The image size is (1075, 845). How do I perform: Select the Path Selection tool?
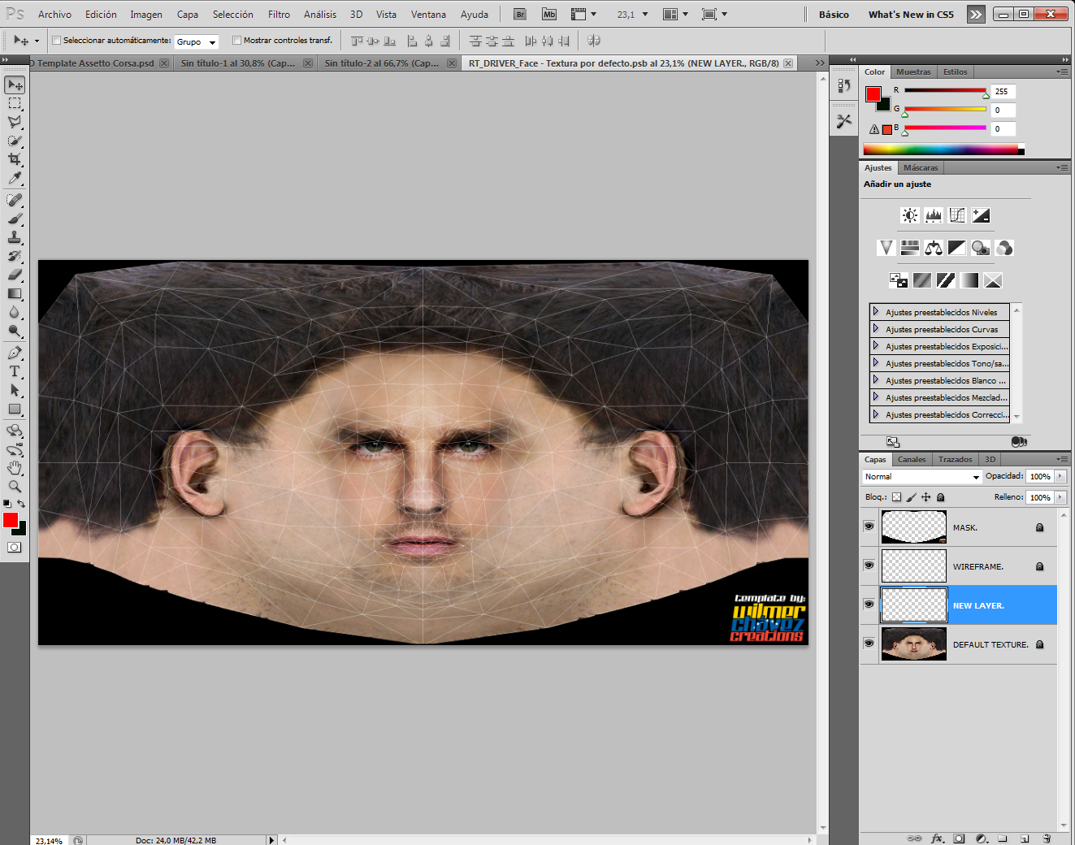15,390
